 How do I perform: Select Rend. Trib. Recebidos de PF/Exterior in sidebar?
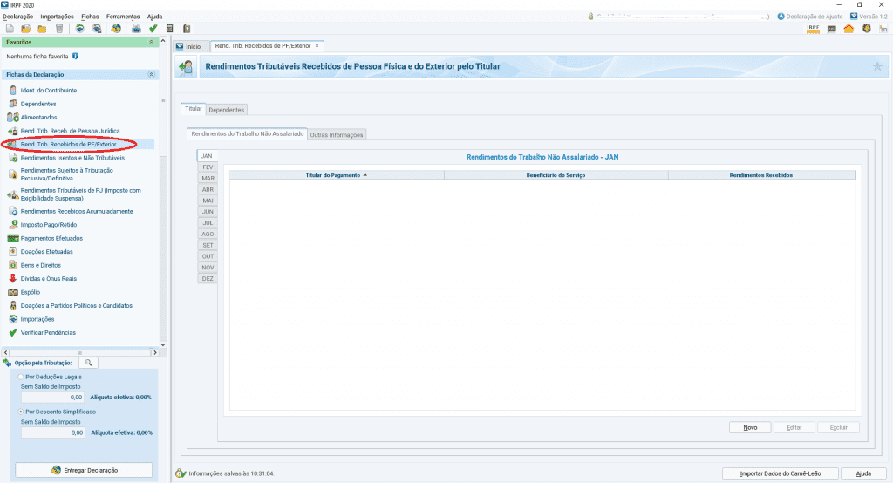coord(68,144)
